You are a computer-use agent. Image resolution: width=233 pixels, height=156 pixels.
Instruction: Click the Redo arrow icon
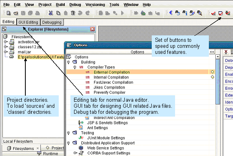(x=87, y=13)
